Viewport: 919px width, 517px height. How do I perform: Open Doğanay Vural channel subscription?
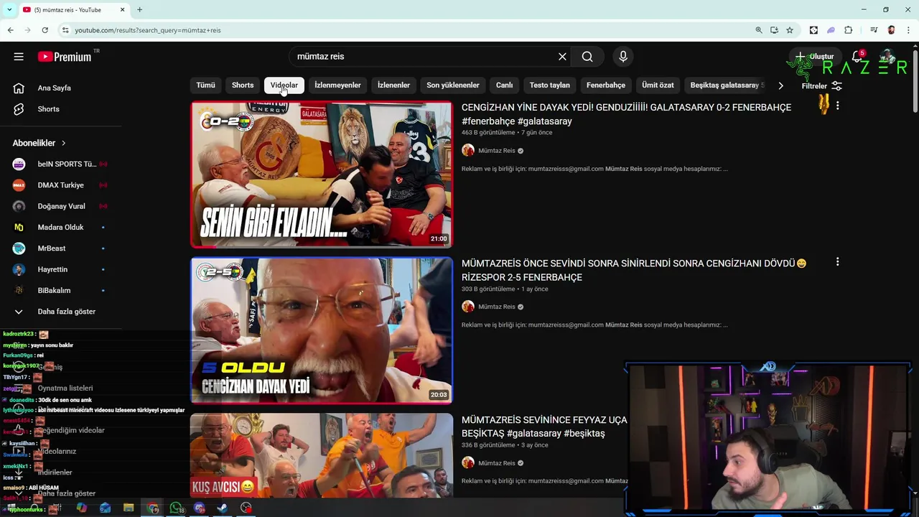[61, 206]
